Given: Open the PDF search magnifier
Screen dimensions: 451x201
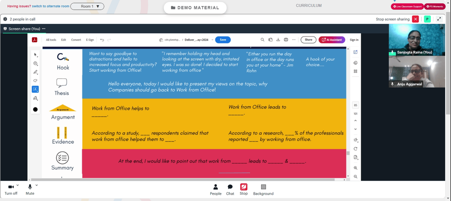Looking at the screenshot, I should (x=262, y=40).
